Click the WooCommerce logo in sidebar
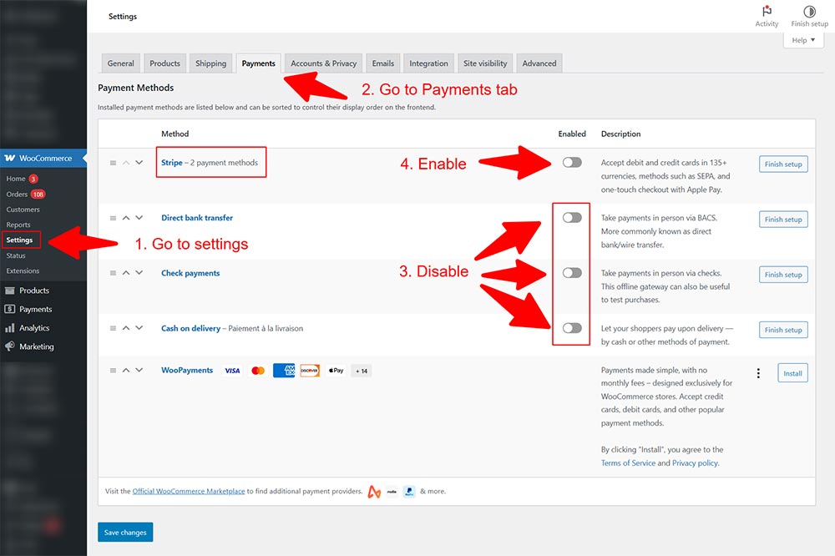The height and width of the screenshot is (556, 835). coord(9,158)
